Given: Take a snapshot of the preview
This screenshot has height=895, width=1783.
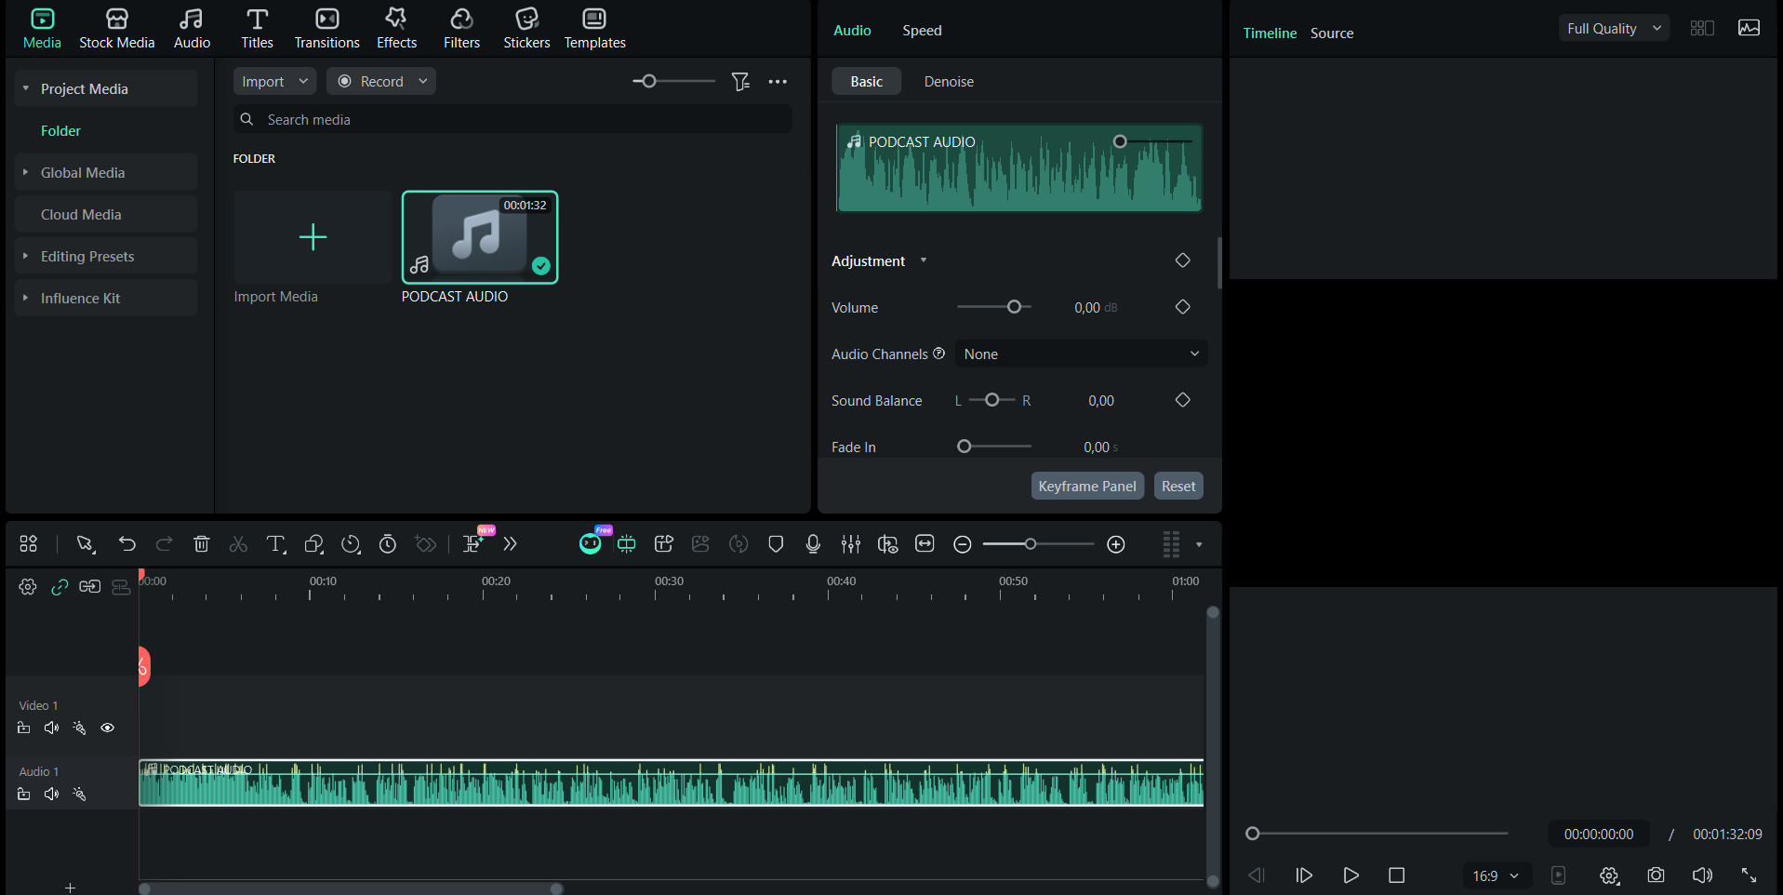Looking at the screenshot, I should (1656, 875).
